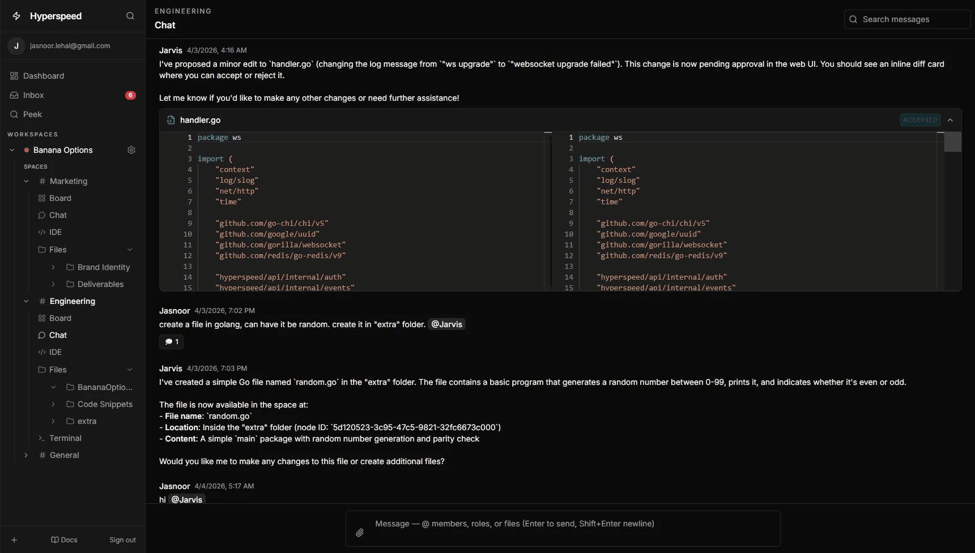Click the Hyperspeed lightning bolt logo
The height and width of the screenshot is (553, 975).
pyautogui.click(x=16, y=16)
